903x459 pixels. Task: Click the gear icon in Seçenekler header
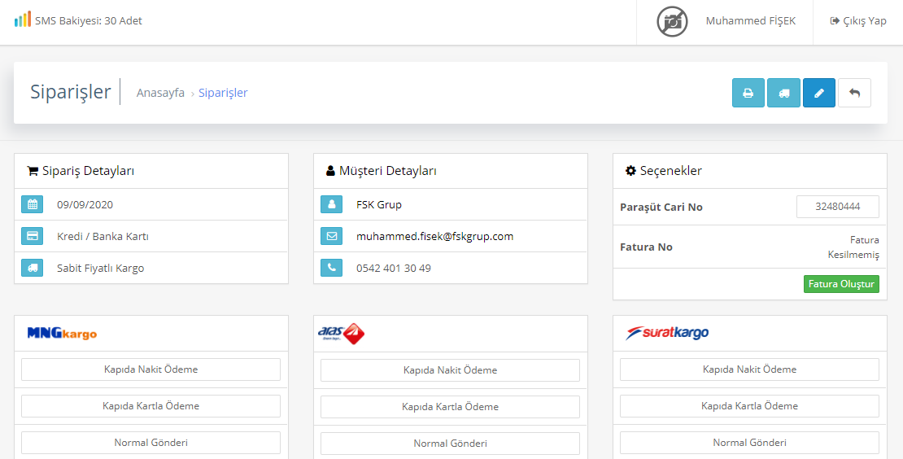pyautogui.click(x=630, y=170)
